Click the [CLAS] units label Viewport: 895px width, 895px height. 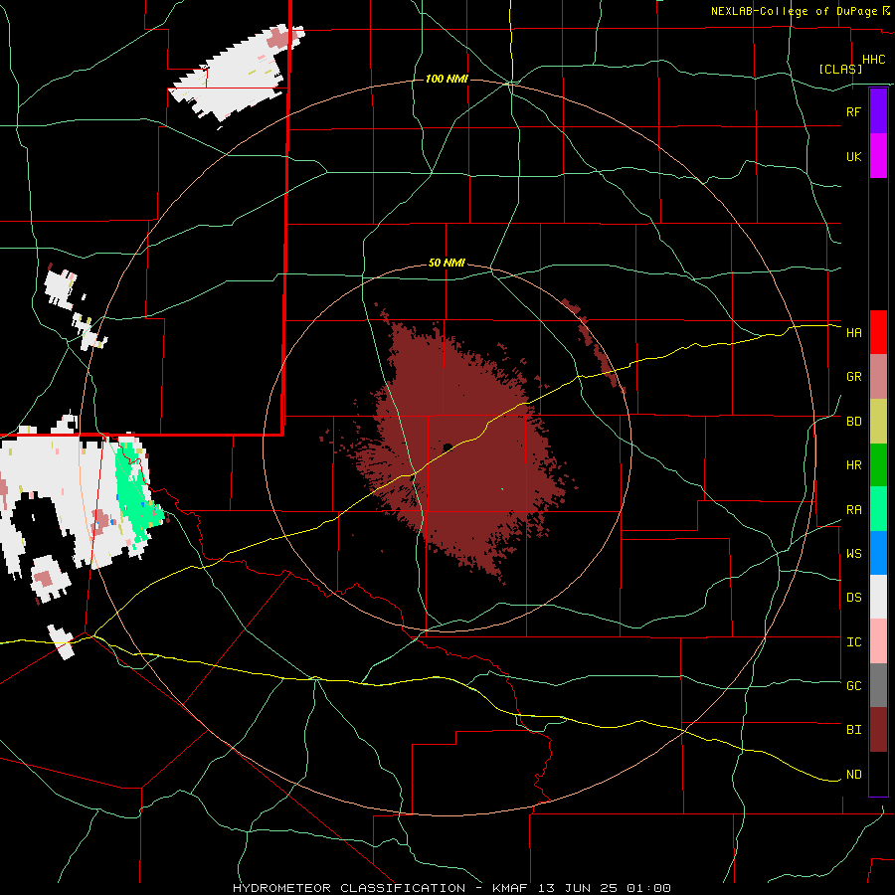point(840,69)
